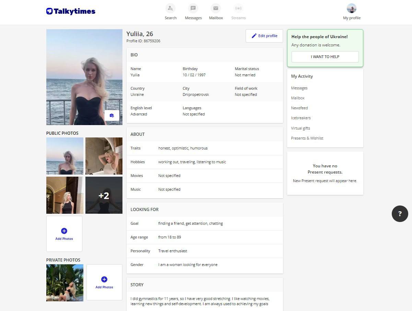Click plus icon to add public photos

coord(64,231)
